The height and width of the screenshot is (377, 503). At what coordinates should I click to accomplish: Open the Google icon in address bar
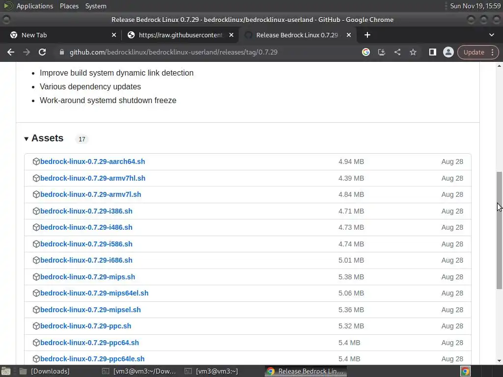tap(365, 52)
